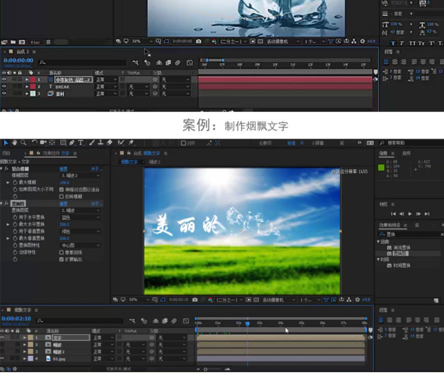Show the 噪波 layer number 2
Image resolution: width=444 pixels, height=376 pixels.
pos(2,345)
